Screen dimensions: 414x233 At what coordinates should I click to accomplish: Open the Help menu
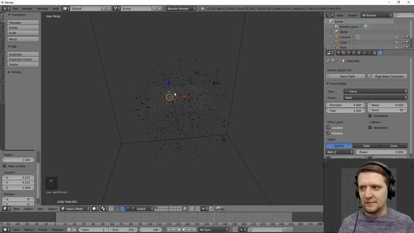click(x=55, y=8)
